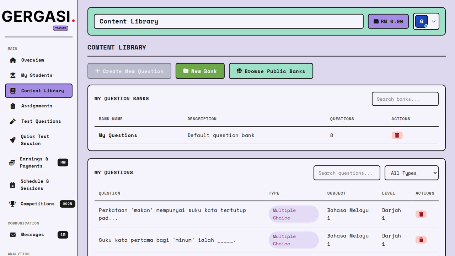The height and width of the screenshot is (256, 455).
Task: Click the Messages envelope icon
Action: 13,235
